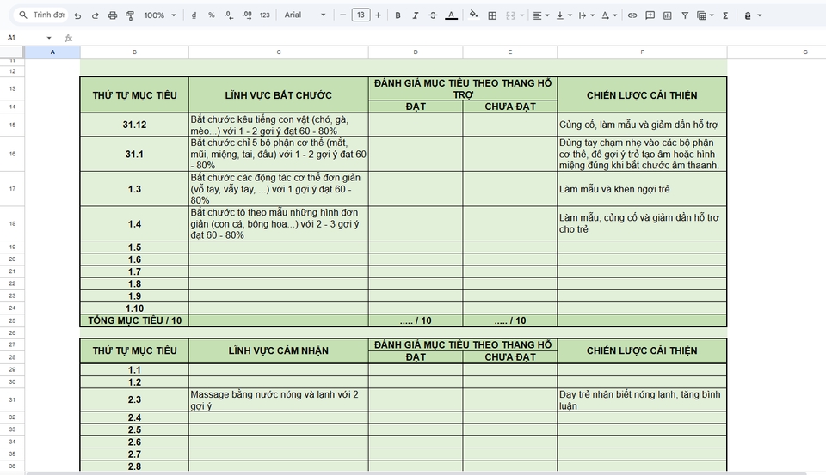Toggle italic formatting
The height and width of the screenshot is (475, 826).
coord(416,15)
